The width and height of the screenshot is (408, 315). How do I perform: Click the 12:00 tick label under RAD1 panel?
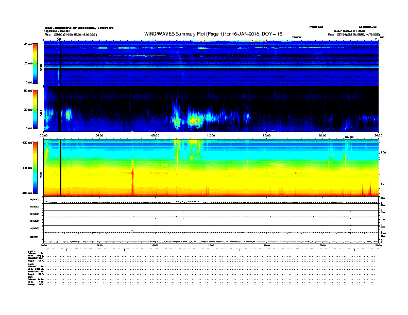click(211, 135)
